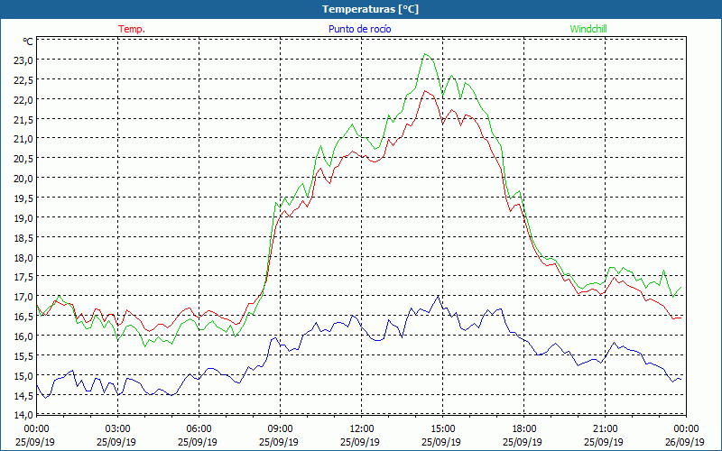Click the Temperaturas [°C] chart title
This screenshot has height=451, width=722.
click(x=370, y=9)
